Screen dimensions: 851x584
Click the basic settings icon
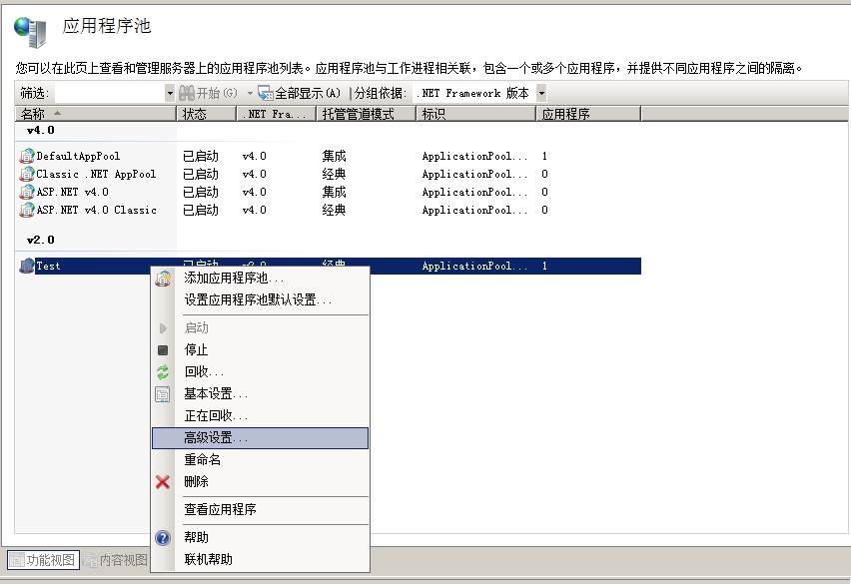click(163, 394)
